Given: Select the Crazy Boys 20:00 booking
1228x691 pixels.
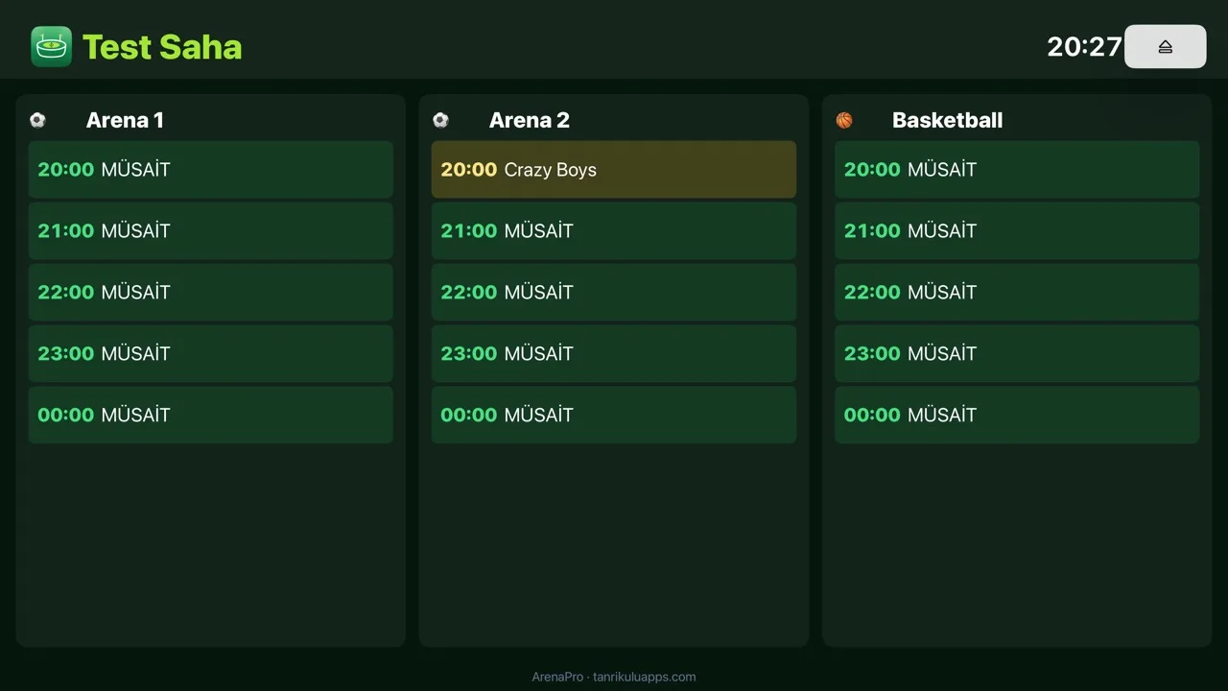Looking at the screenshot, I should 614,170.
